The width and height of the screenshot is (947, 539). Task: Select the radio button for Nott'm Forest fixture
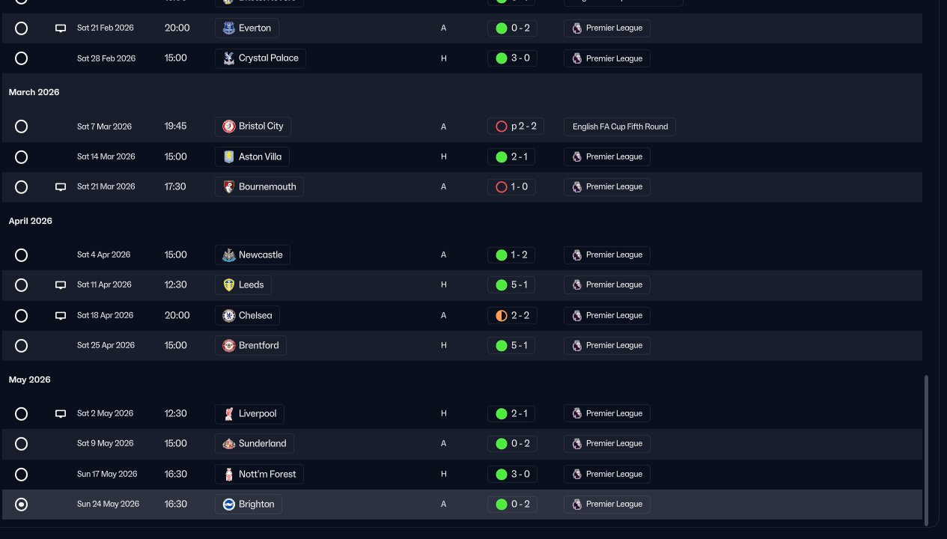pyautogui.click(x=22, y=475)
